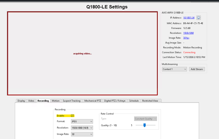Click the Constant Quality rate control dropdown
Screen dimensions: 219x139
146,119
